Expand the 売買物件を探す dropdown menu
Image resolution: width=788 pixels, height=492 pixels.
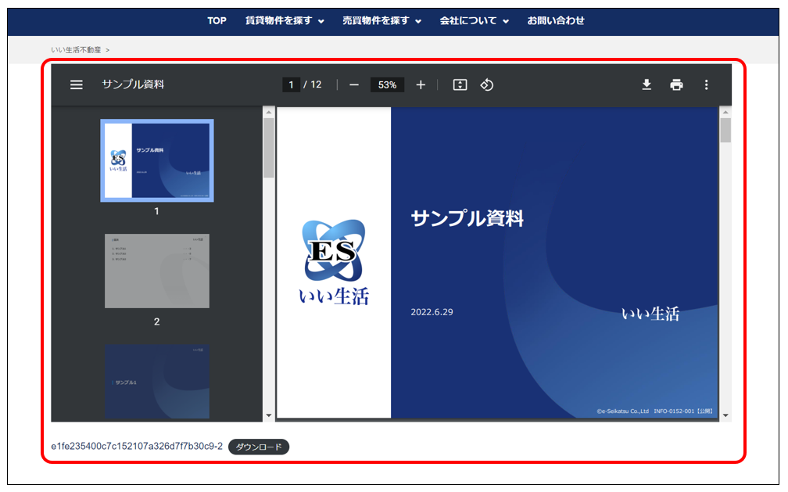pos(381,20)
